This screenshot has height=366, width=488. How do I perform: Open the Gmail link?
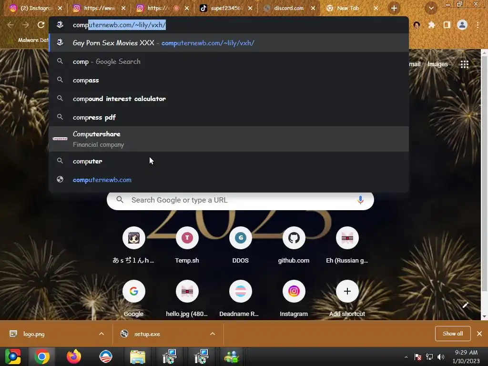coord(415,64)
